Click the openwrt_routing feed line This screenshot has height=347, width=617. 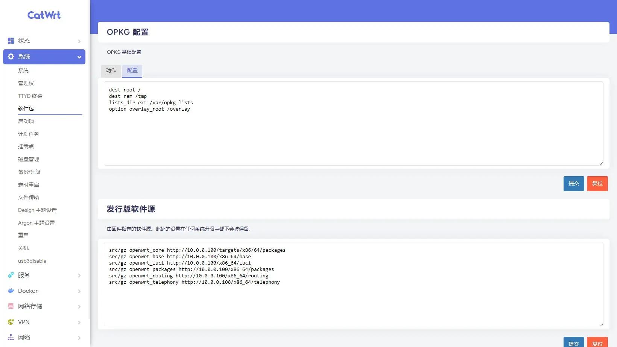pyautogui.click(x=188, y=276)
